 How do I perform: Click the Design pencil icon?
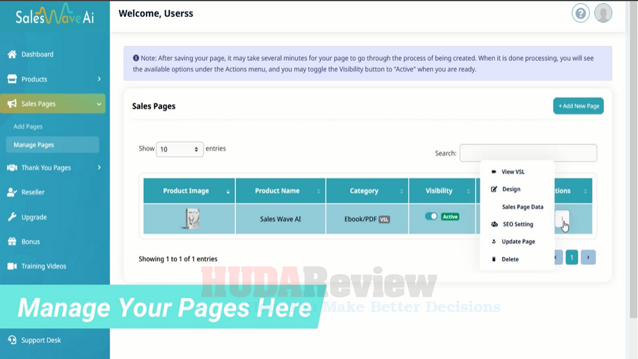(x=494, y=189)
